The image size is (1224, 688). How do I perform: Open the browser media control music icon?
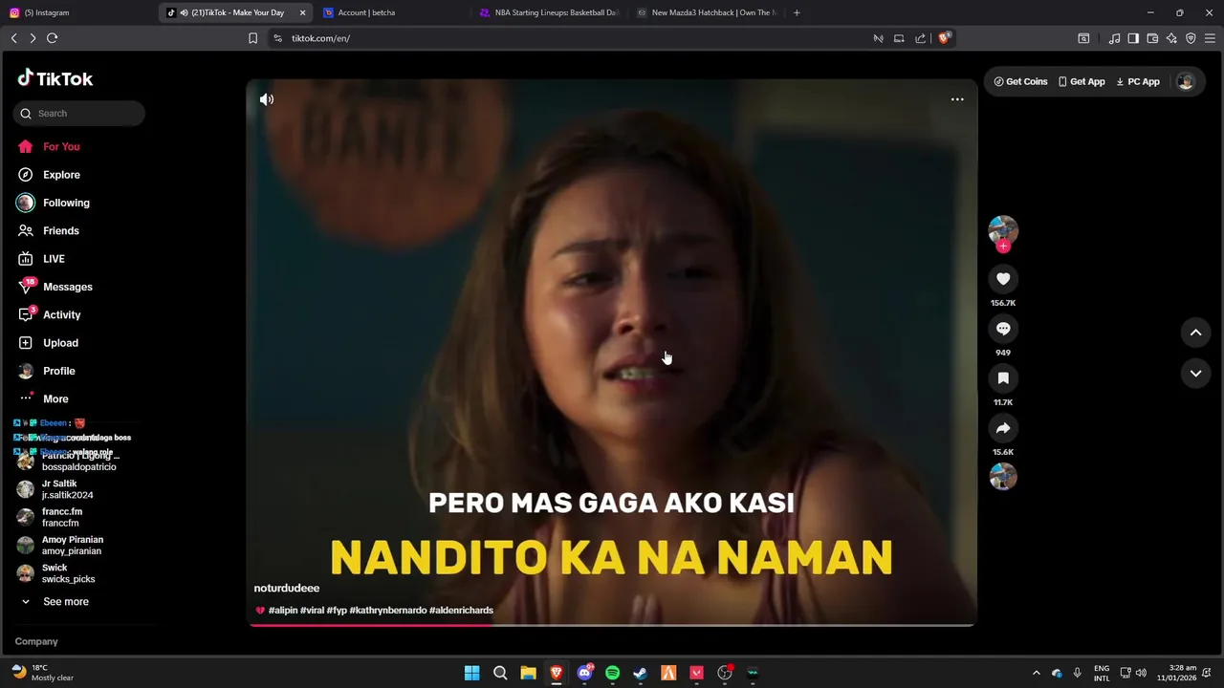pyautogui.click(x=1114, y=38)
